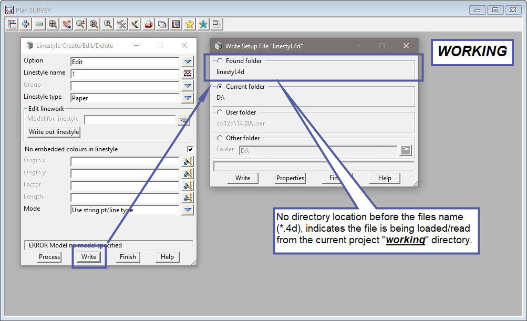Click the measure icon beside Origin y
Image resolution: width=527 pixels, height=321 pixels.
188,174
